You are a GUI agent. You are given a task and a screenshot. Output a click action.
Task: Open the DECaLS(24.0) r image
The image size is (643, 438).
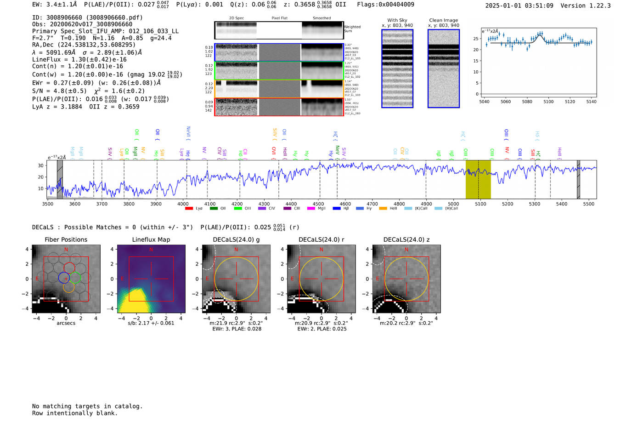click(321, 279)
